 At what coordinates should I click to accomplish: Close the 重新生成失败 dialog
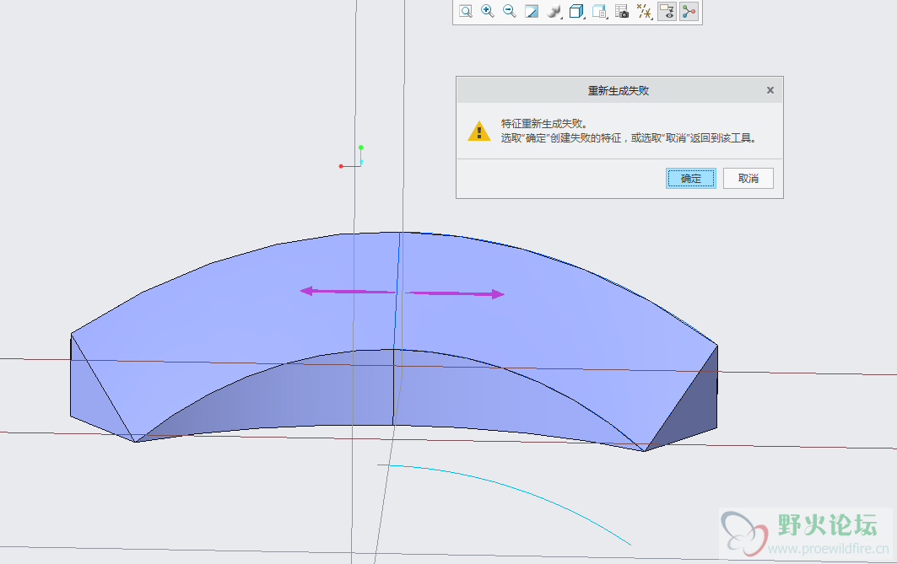point(770,90)
